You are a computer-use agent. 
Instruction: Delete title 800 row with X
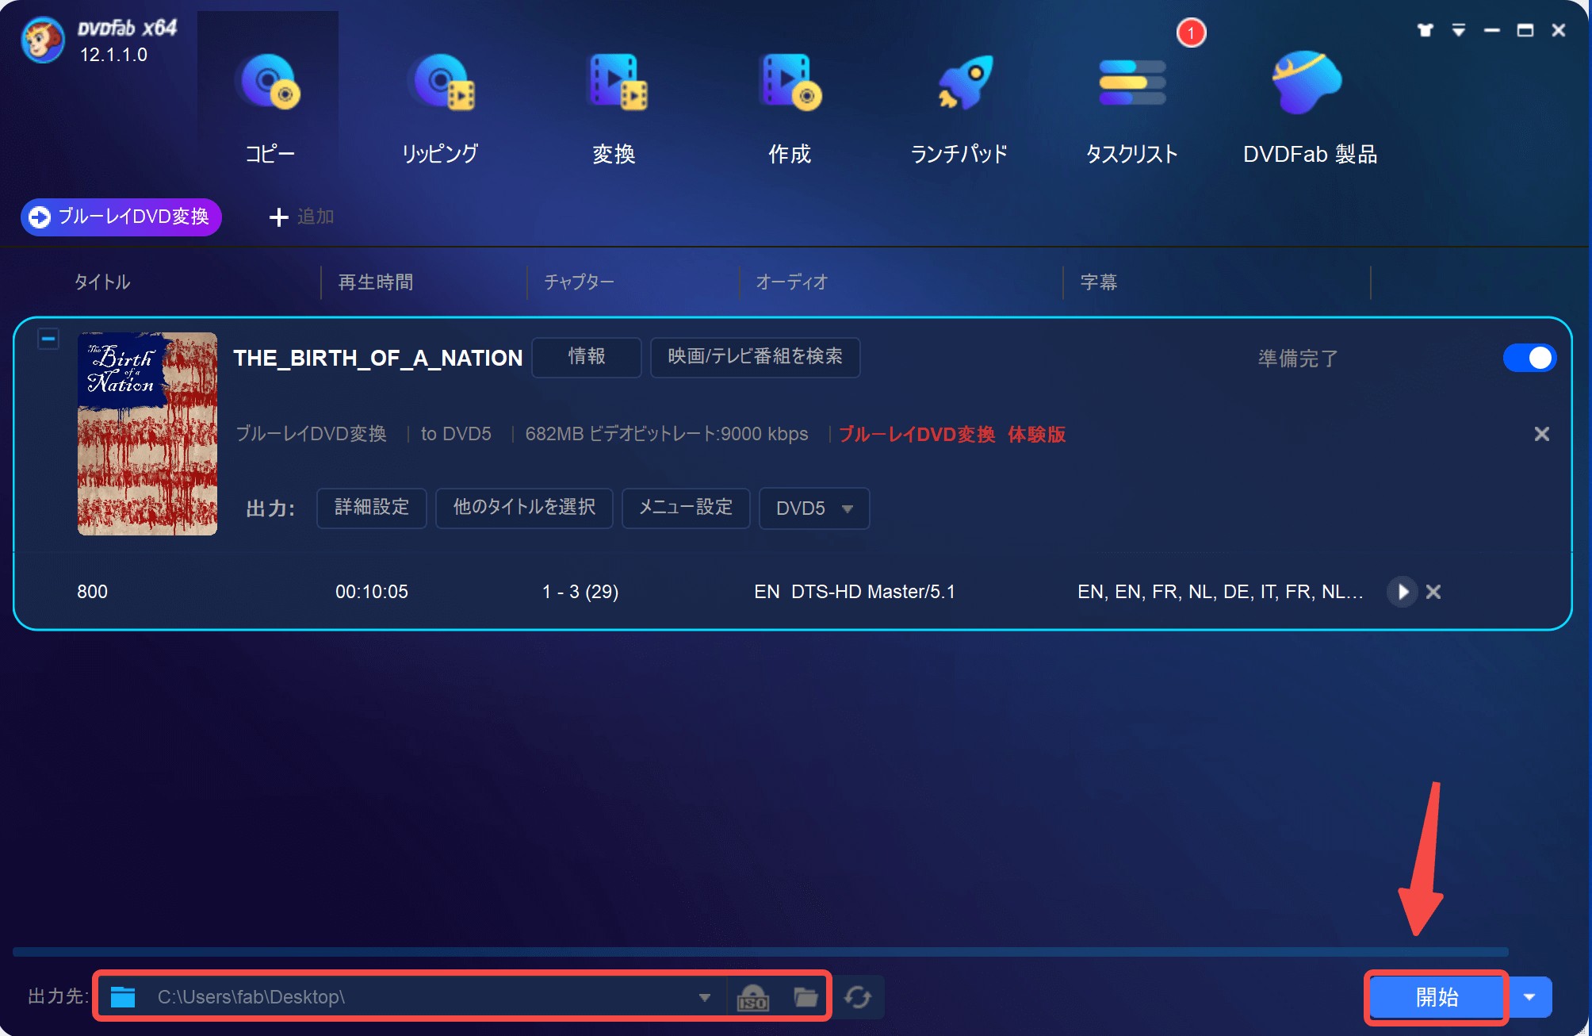1433,592
